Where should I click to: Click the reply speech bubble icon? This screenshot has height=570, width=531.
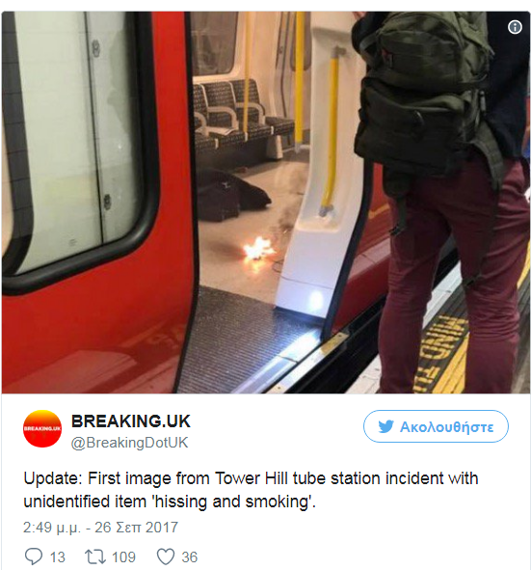34,556
